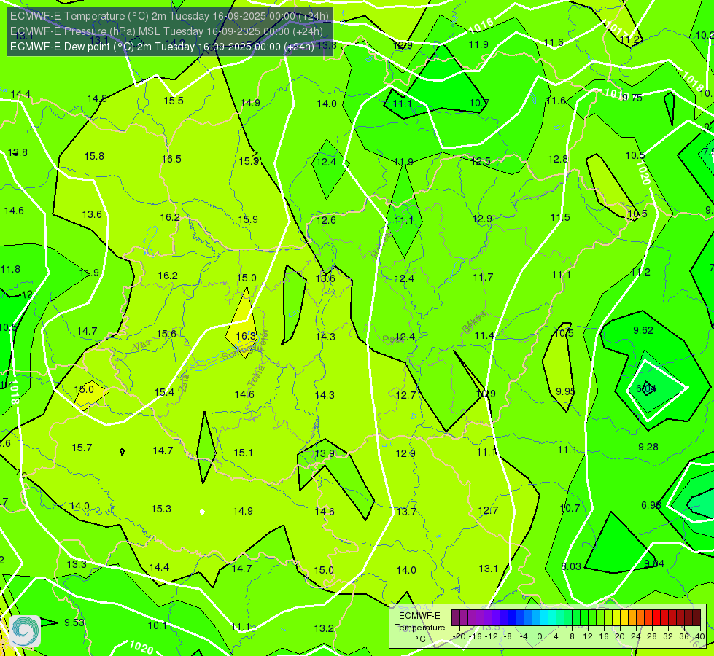Image resolution: width=714 pixels, height=656 pixels.
Task: Click the 16.5 temperature value
Action: click(x=171, y=159)
